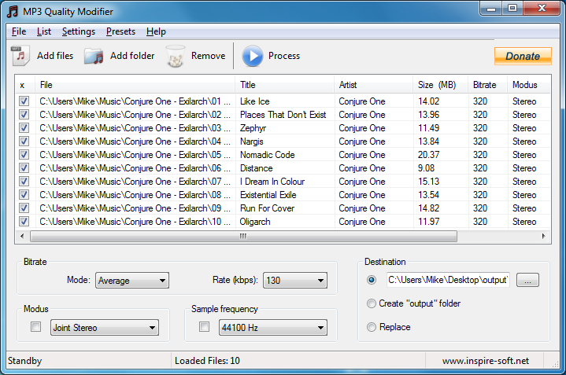Click the right arrow of list scrollbar

[x=544, y=236]
